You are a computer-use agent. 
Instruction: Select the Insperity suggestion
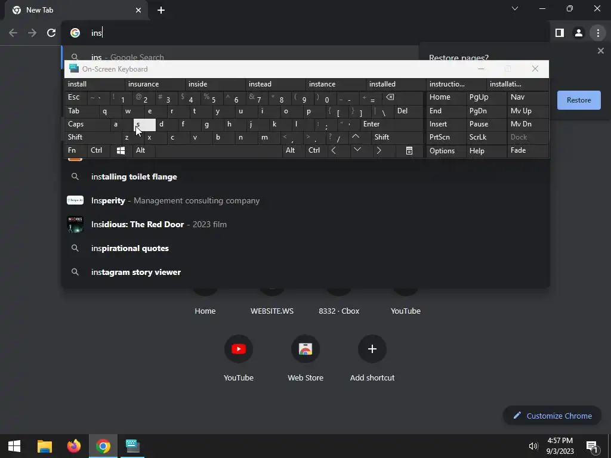pyautogui.click(x=305, y=200)
